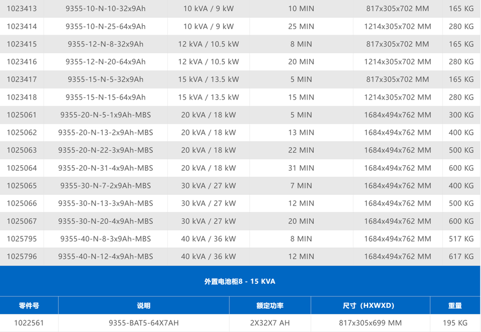Click the 31 MIN runtime cell
Image resolution: width=481 pixels, height=332 pixels.
point(301,168)
